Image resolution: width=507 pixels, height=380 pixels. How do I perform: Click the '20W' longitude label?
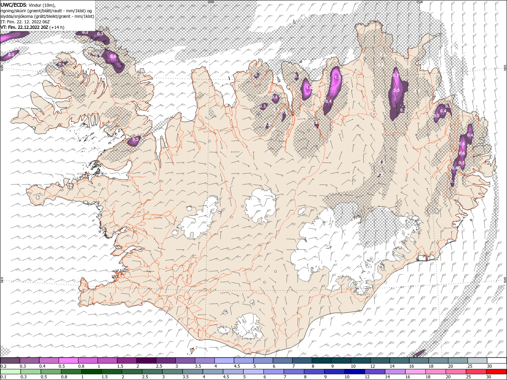[210, 2]
